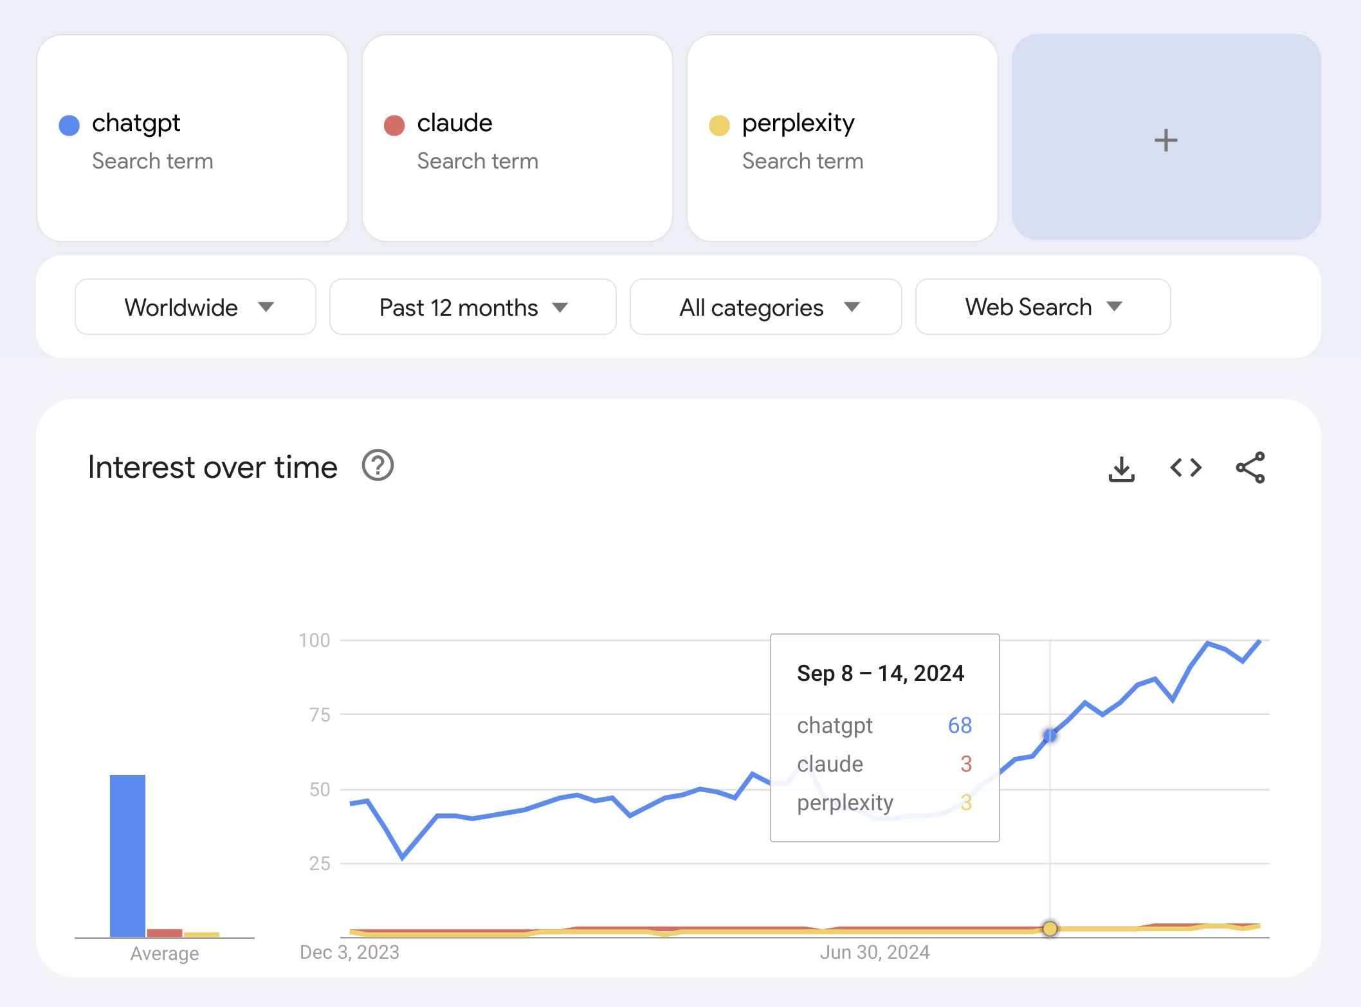The height and width of the screenshot is (1007, 1361).
Task: Click the yellow perplexity color dot
Action: pos(719,125)
